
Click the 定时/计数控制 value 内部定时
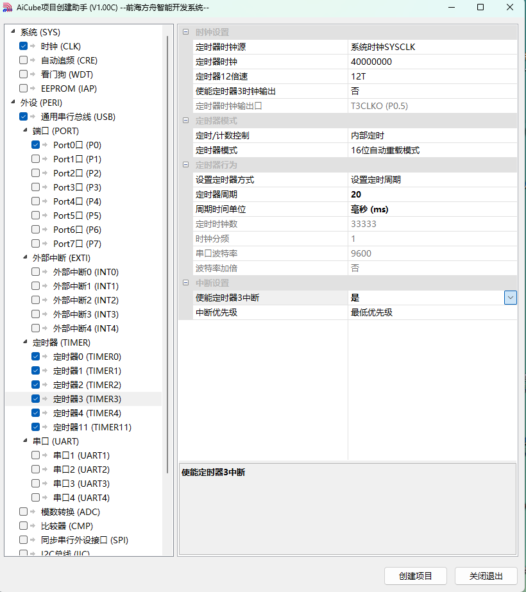(432, 135)
